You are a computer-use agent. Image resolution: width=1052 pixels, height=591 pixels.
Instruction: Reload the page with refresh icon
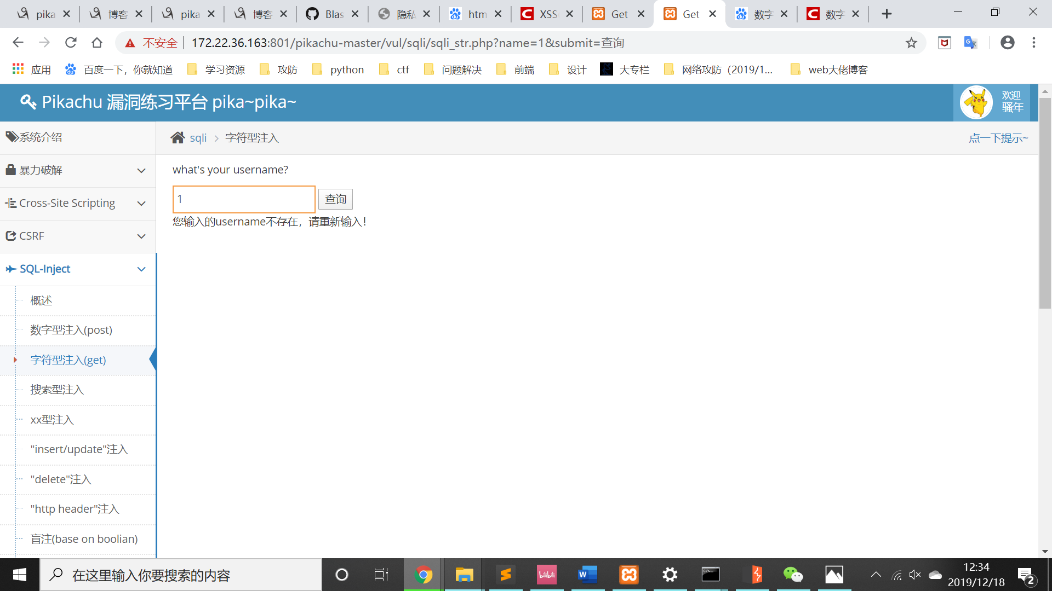click(x=71, y=43)
